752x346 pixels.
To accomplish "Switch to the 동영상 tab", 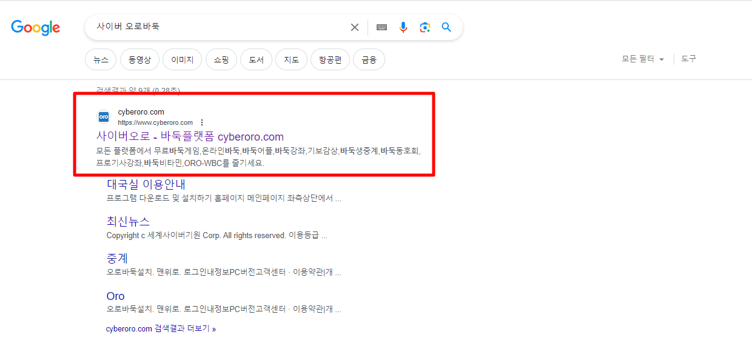I will click(140, 59).
